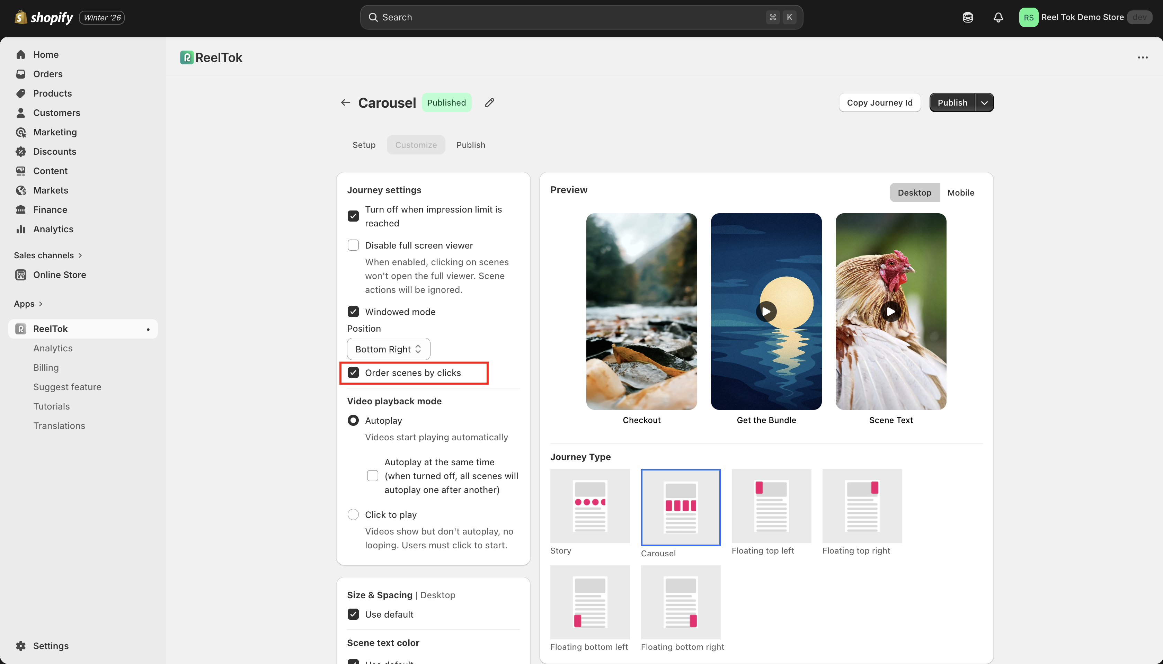
Task: Select Floating top left journey type icon
Action: [x=771, y=506]
